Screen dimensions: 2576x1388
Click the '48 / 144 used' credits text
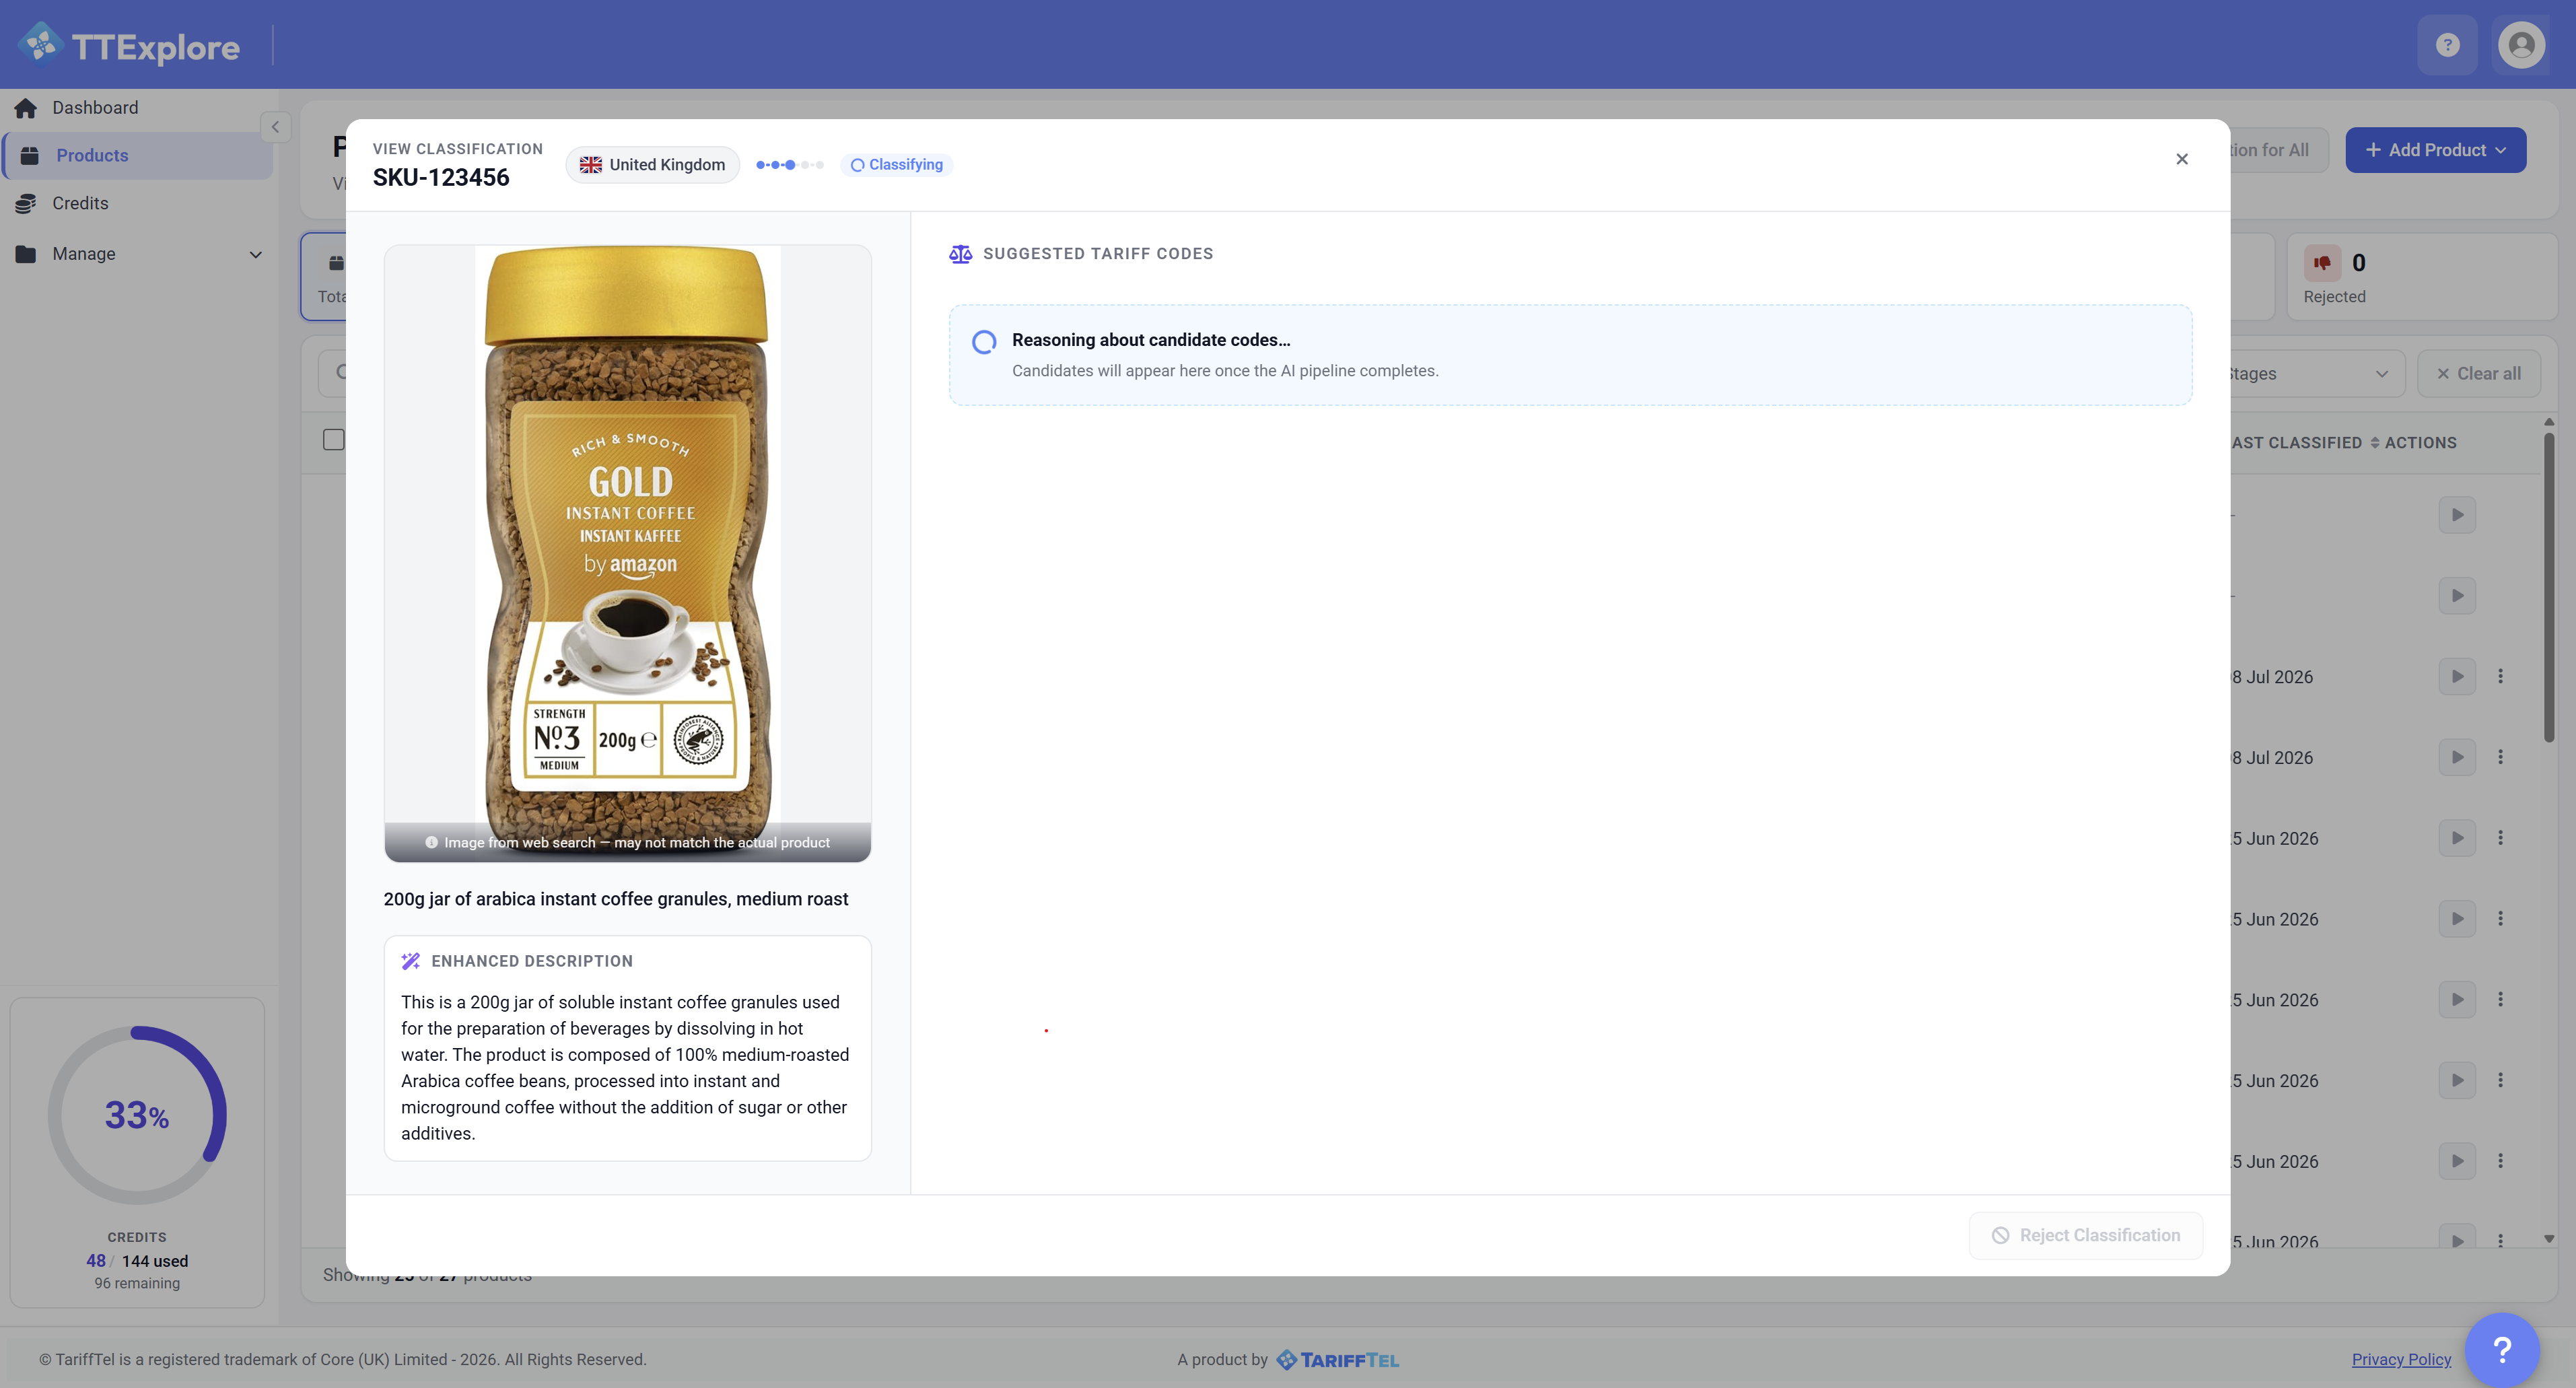tap(137, 1261)
